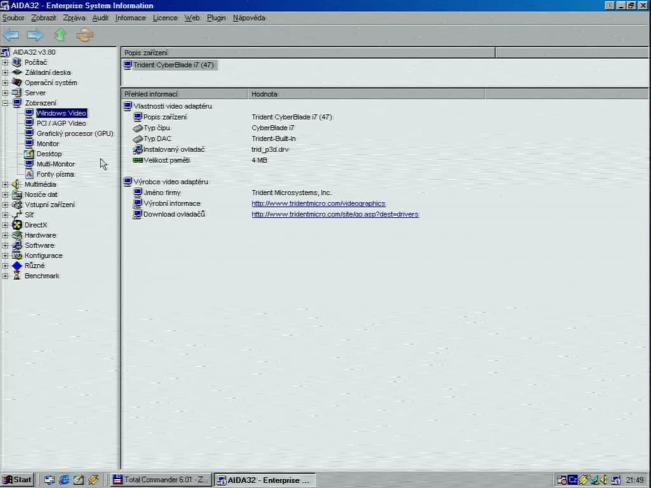The image size is (651, 488).
Task: Click the Přehled informací column header
Action: (x=184, y=94)
